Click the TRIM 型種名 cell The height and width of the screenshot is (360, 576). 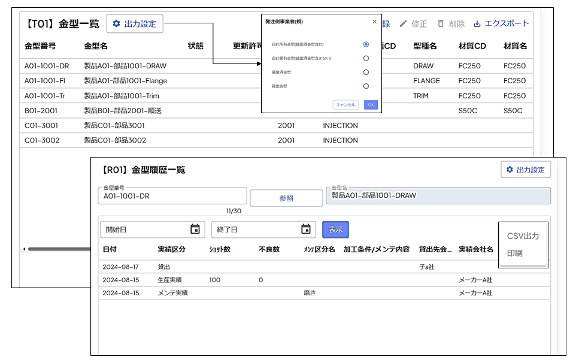(x=421, y=96)
